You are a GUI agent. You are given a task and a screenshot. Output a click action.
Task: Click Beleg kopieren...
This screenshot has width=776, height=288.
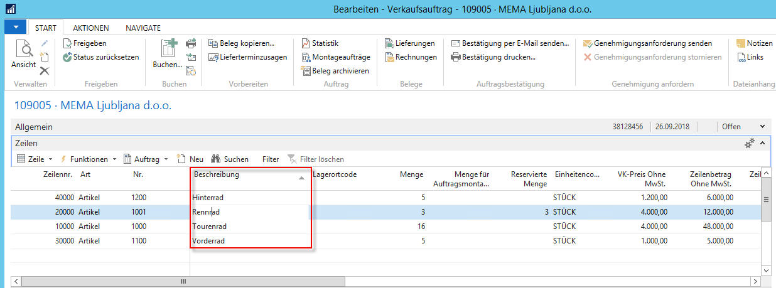242,43
